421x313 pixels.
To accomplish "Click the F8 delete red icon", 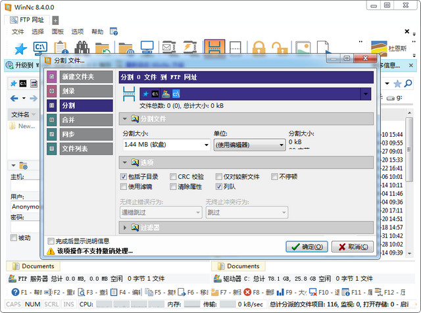I will pyautogui.click(x=247, y=292).
